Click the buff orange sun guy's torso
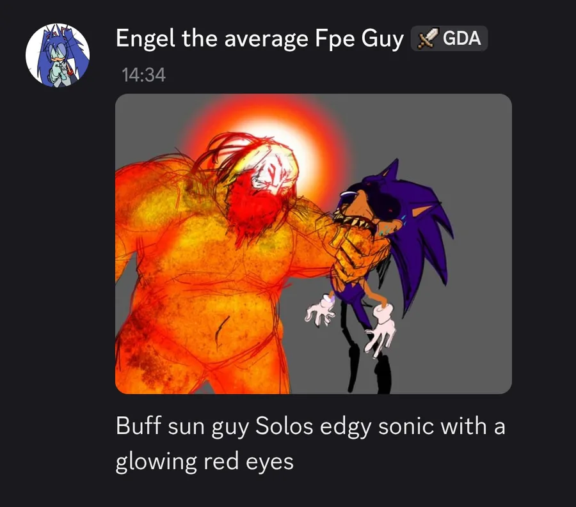Image resolution: width=576 pixels, height=507 pixels. pos(205,279)
